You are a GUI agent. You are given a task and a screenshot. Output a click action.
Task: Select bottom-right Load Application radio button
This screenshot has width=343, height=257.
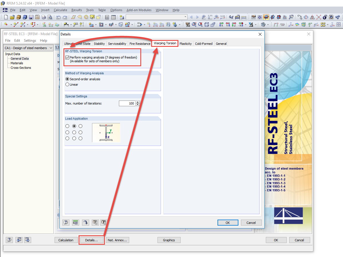coord(80,138)
